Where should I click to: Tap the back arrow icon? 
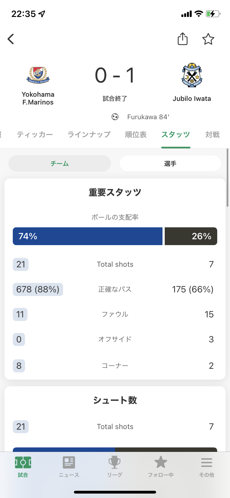pos(11,39)
